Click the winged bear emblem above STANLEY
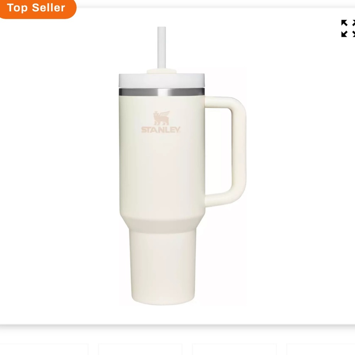The height and width of the screenshot is (355, 355). [x=161, y=118]
